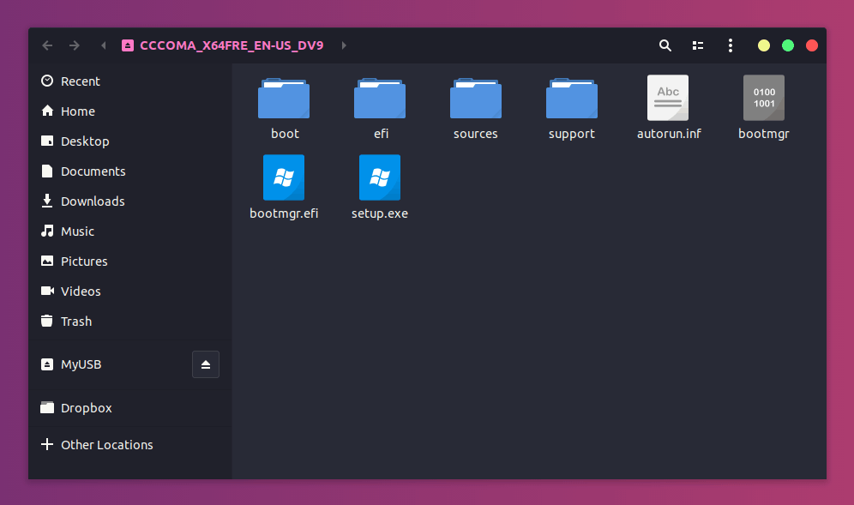Open the Dropbox location in sidebar
Viewport: 854px width, 505px height.
point(47,407)
